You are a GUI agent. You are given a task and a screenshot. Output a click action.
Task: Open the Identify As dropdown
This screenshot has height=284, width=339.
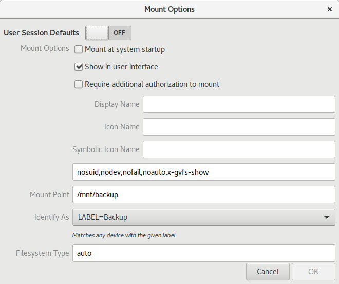(204, 217)
